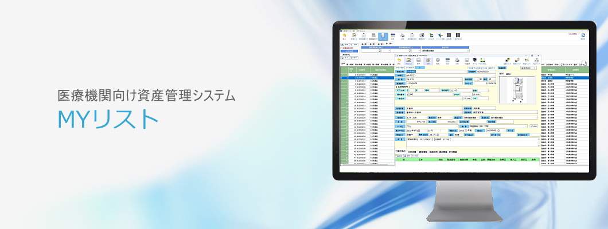This screenshot has height=229, width=608.
Task: Click the printer icon in main window toolbar
Action: (403, 35)
